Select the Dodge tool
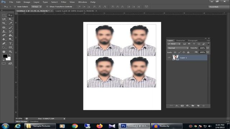The image size is (230, 129). pos(10,39)
